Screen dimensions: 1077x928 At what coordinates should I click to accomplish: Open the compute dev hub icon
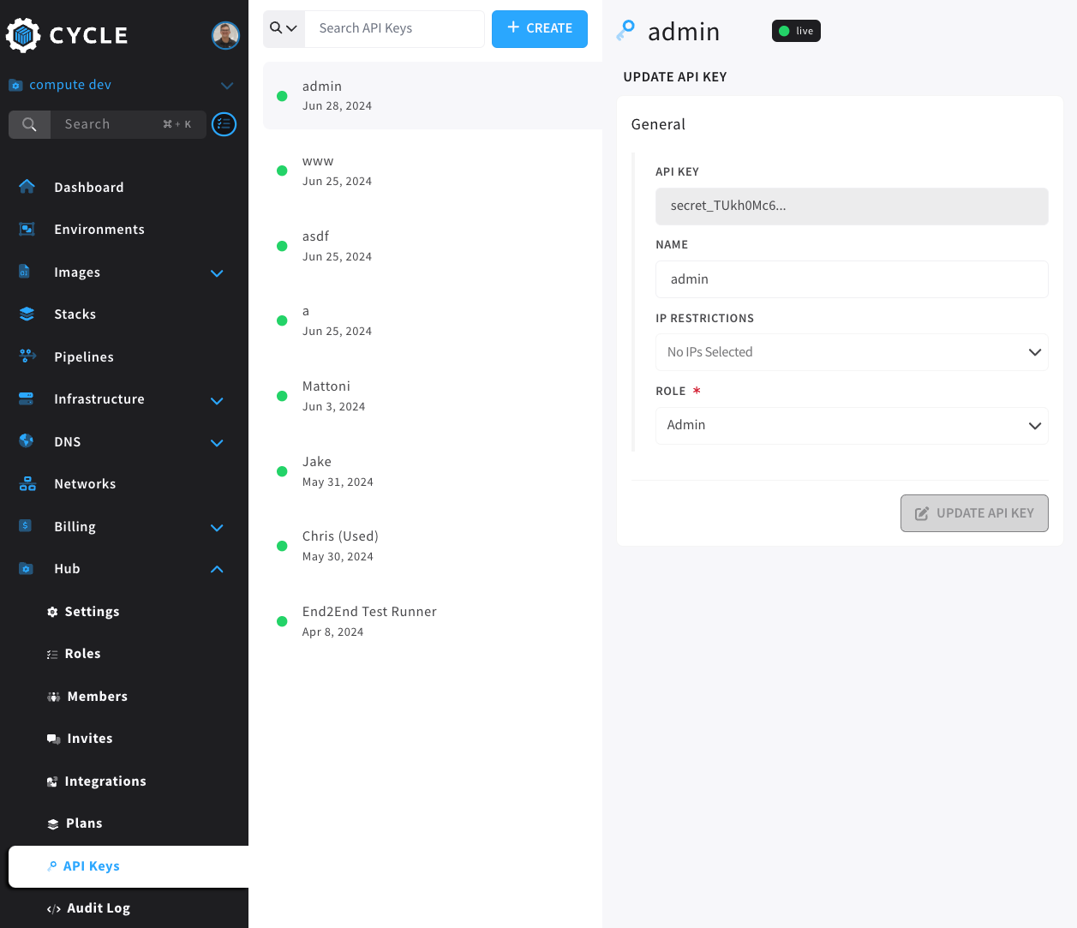15,85
